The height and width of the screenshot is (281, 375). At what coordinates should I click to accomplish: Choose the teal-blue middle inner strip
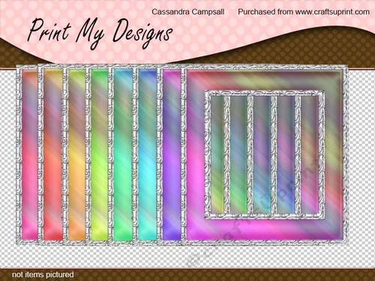pos(262,155)
